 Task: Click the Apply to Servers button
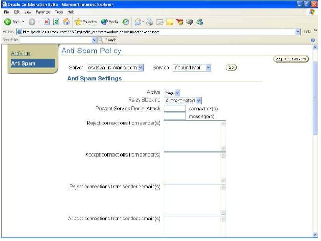coord(291,59)
